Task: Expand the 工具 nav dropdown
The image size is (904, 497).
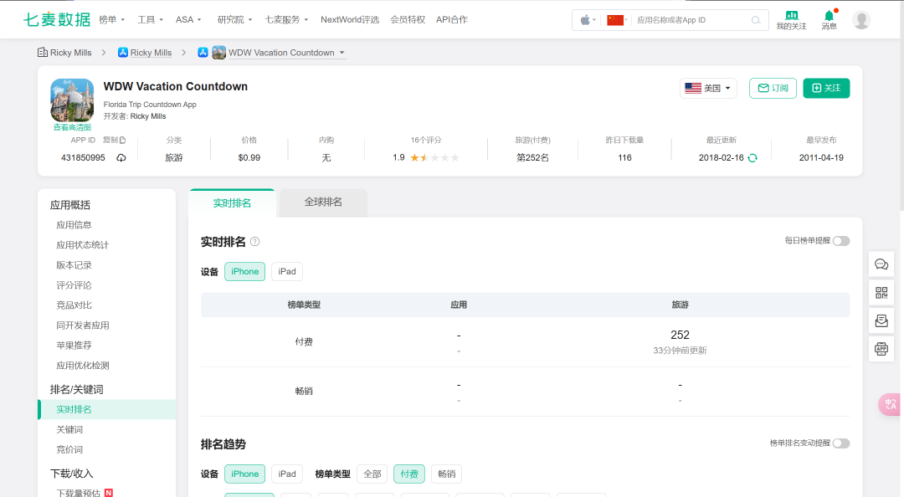Action: (151, 19)
